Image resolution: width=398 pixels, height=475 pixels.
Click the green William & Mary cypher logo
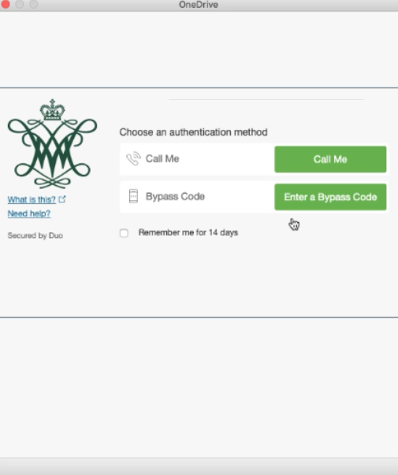point(53,143)
